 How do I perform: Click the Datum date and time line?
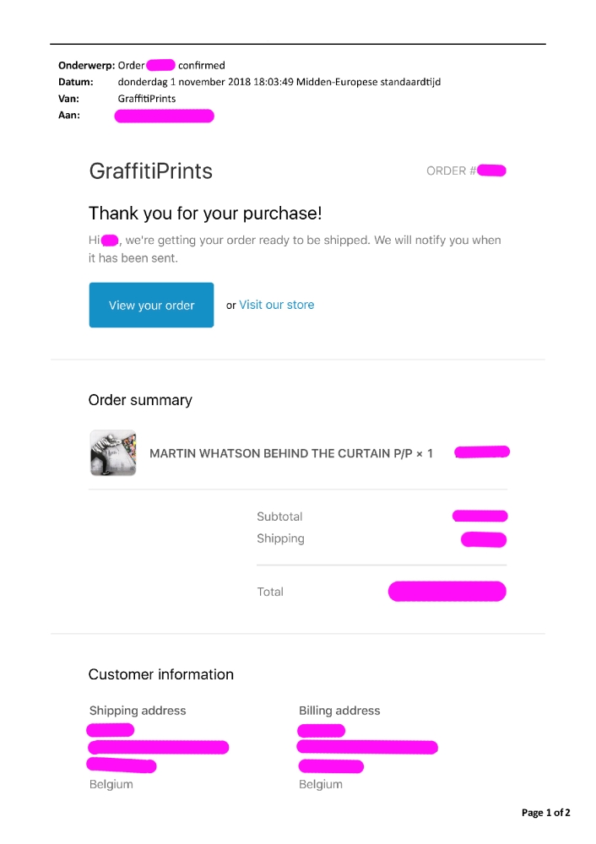click(279, 82)
